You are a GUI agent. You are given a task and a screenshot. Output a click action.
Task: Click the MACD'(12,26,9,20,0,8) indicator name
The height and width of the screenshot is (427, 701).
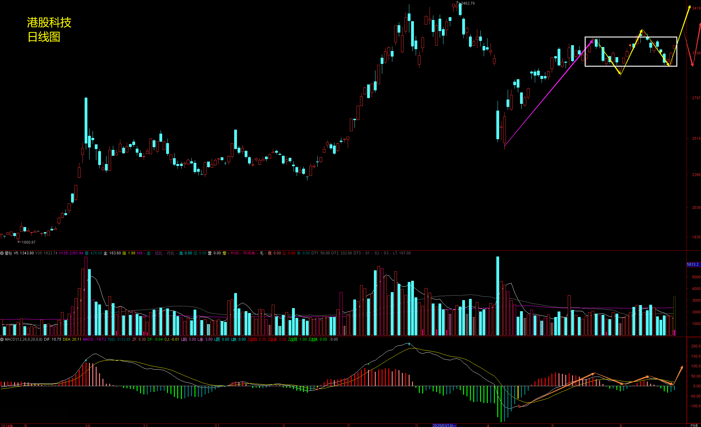click(23, 339)
